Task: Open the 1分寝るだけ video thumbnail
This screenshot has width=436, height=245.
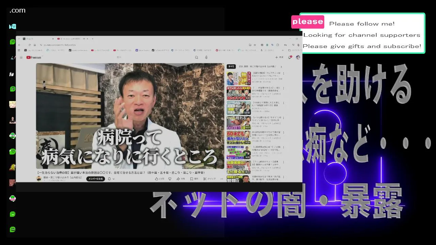Action: click(x=239, y=167)
